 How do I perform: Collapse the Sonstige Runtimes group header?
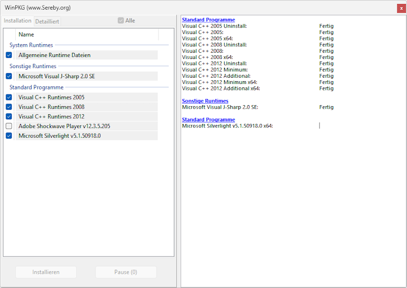33,67
